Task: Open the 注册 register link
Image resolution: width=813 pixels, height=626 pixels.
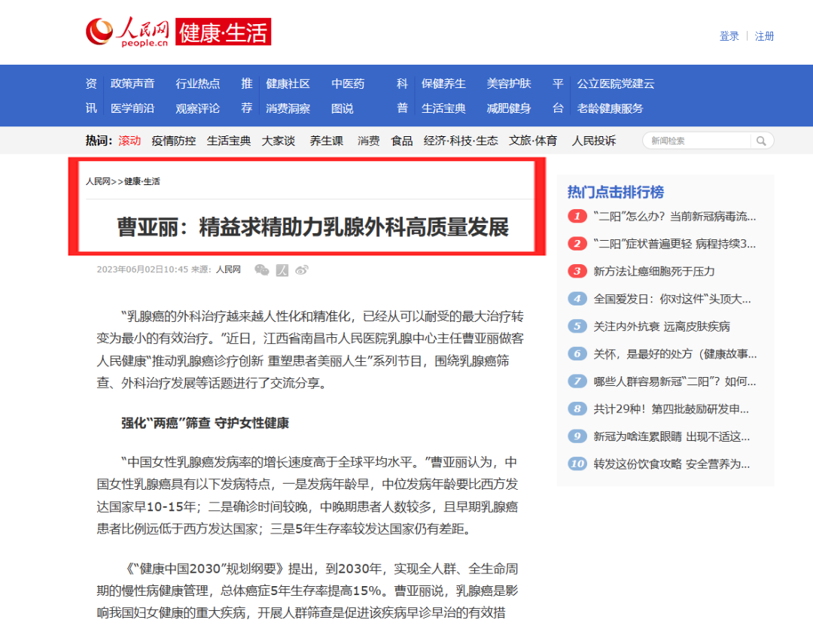Action: 764,36
